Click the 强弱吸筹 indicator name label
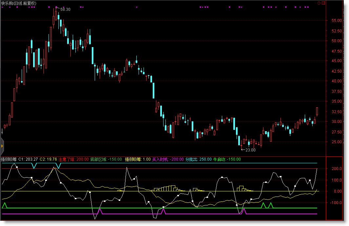This screenshot has height=226, width=349. (x=9, y=159)
